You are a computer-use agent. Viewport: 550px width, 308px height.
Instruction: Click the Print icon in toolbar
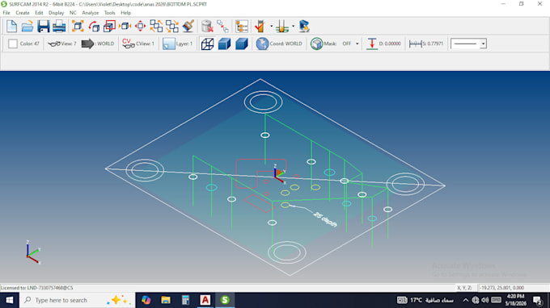[x=59, y=27]
